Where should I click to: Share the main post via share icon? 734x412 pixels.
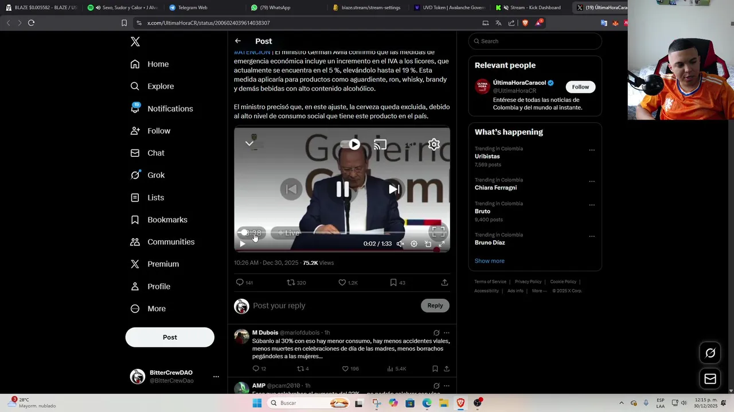[444, 283]
